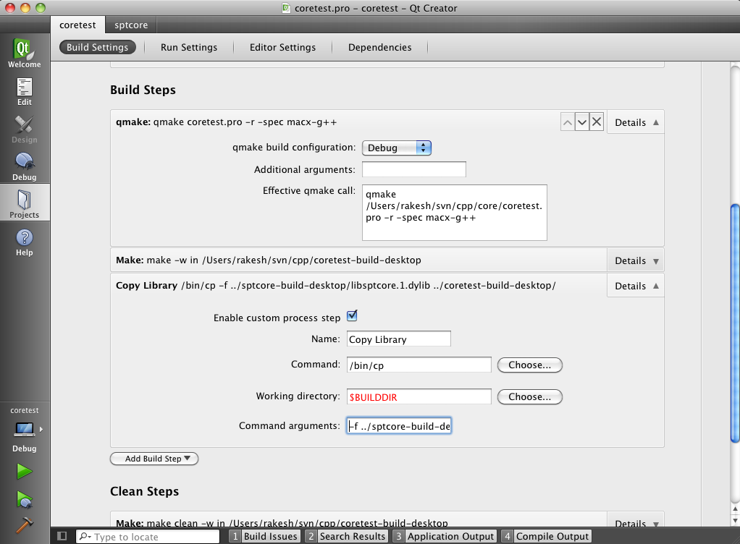Click the qmake coretest.pro step summary text
The image size is (740, 544).
point(227,122)
